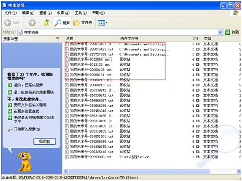Click the search companion dog character
This screenshot has height=181, width=242.
click(25, 162)
